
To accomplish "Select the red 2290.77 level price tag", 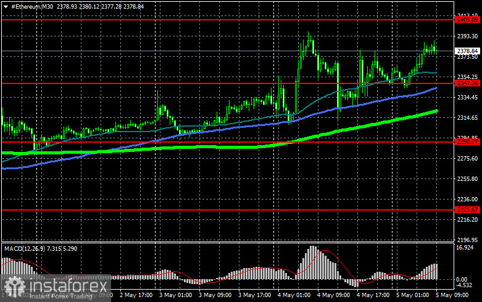I will pos(467,142).
